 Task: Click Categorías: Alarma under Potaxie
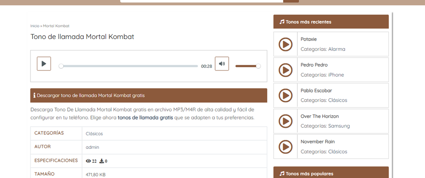pyautogui.click(x=323, y=49)
